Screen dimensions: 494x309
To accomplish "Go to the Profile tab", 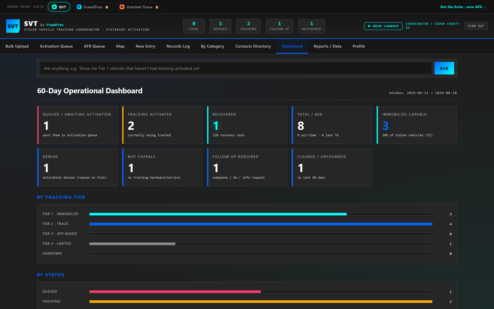I will [359, 46].
